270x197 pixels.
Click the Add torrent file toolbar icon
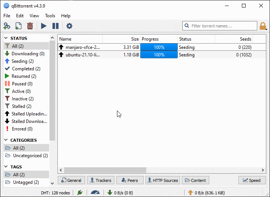tap(18, 26)
